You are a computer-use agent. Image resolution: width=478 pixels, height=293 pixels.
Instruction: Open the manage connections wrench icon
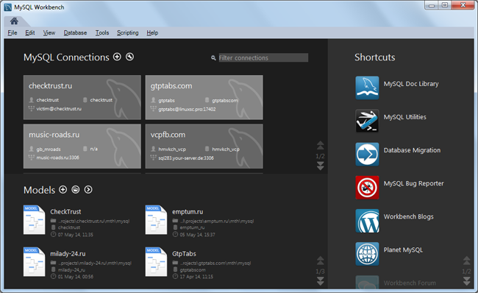(130, 57)
